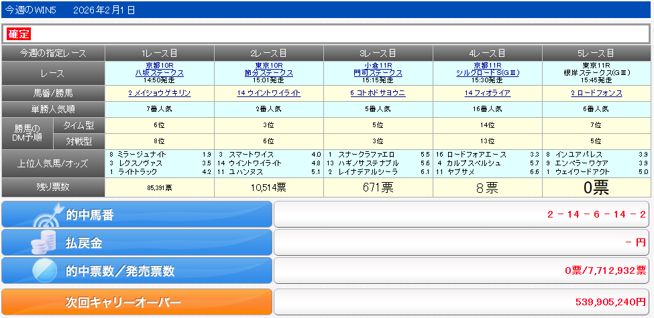Click the ヤブサメ odds entry

(x=488, y=172)
